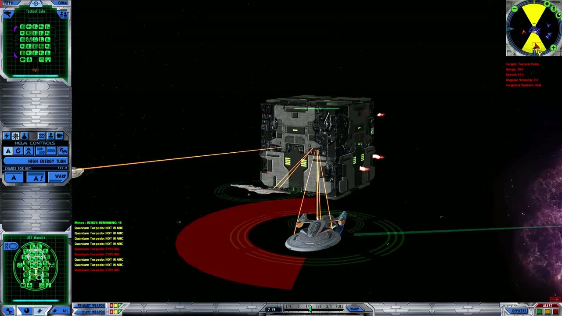Screen dimensions: 562x316
Task: Click the USS Warwick ship name label
Action: tap(36, 237)
